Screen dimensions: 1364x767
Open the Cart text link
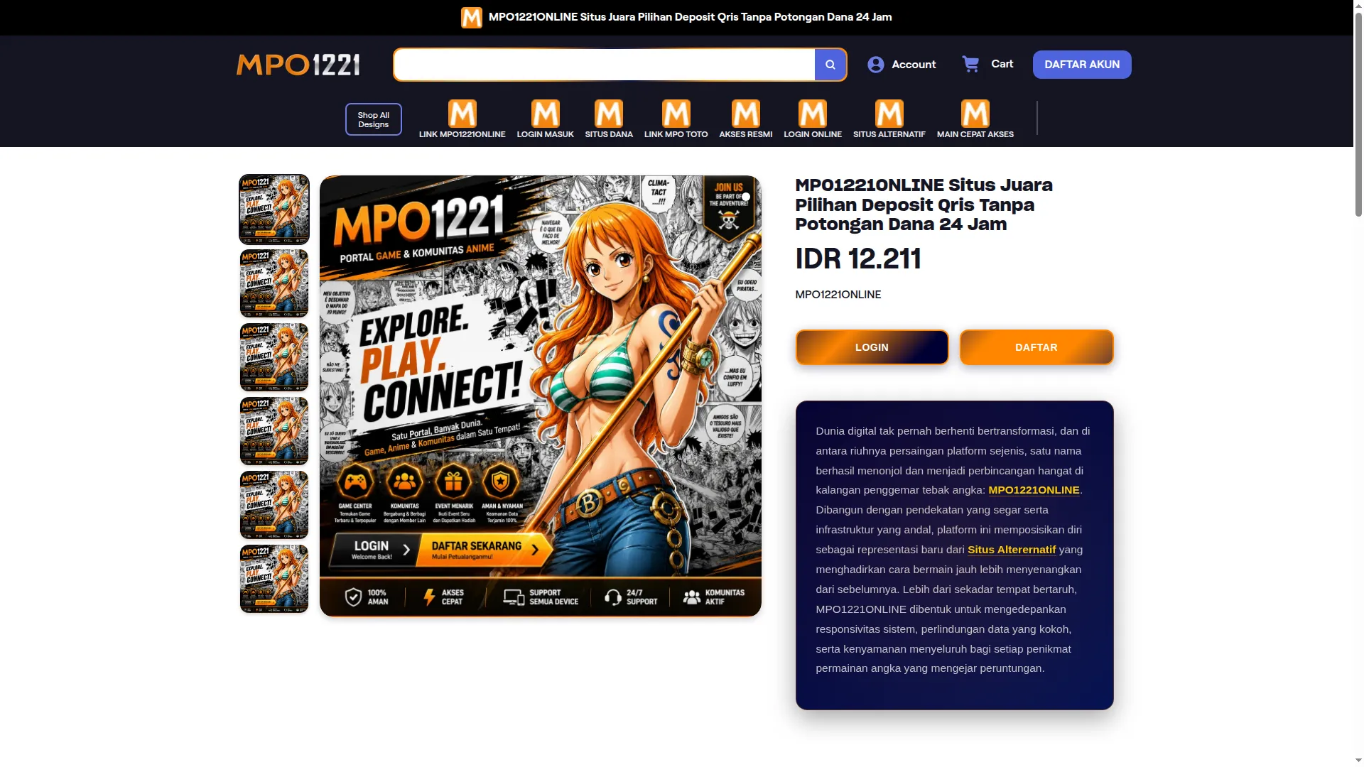pyautogui.click(x=1002, y=64)
